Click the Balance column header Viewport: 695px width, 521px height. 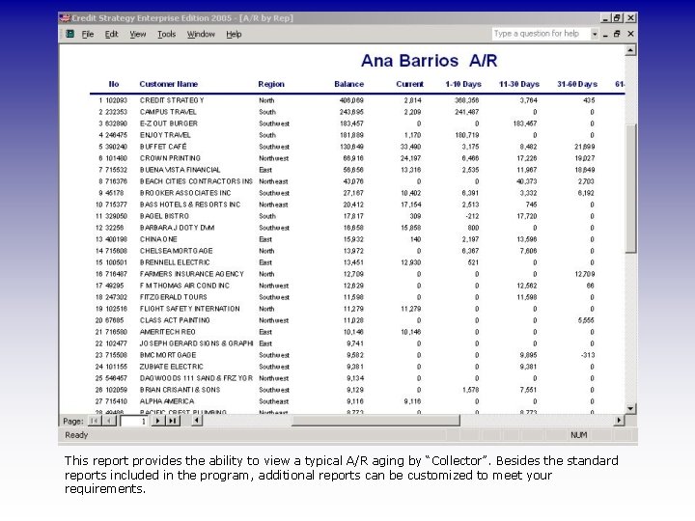click(348, 84)
